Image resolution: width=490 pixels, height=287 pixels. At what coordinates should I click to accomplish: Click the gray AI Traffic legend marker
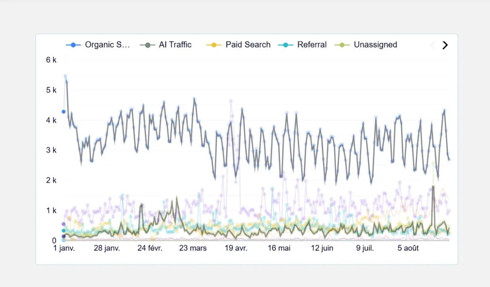point(148,44)
